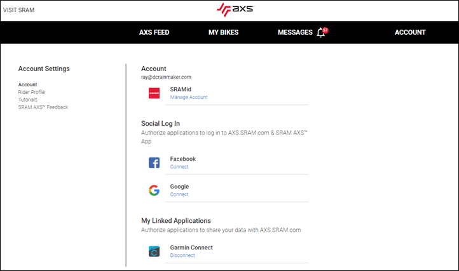Open Rider Profile settings
This screenshot has height=271, width=459.
tap(31, 92)
